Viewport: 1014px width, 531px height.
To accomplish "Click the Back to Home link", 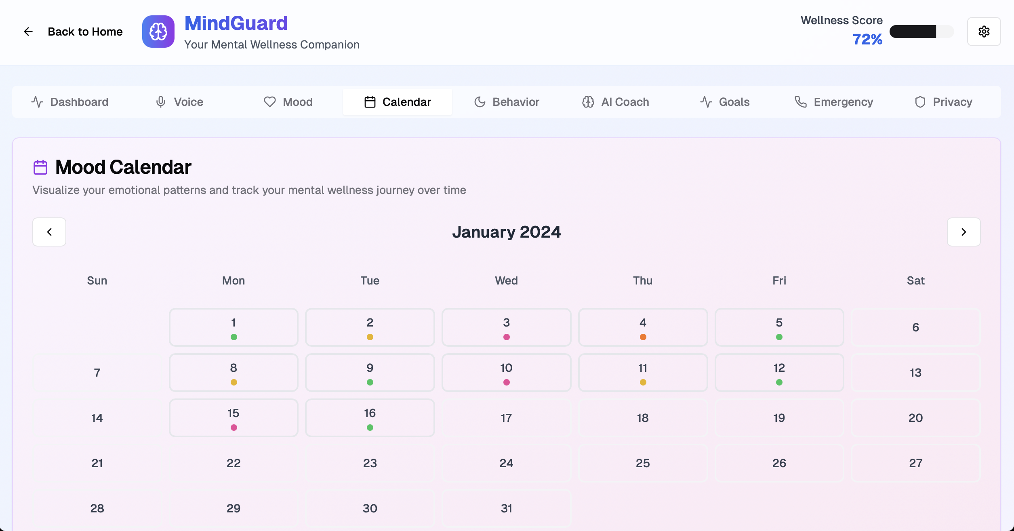I will [x=85, y=32].
